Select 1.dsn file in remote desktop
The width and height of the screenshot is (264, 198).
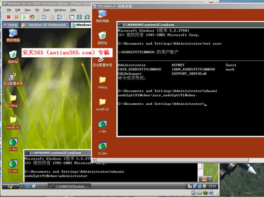click(103, 127)
